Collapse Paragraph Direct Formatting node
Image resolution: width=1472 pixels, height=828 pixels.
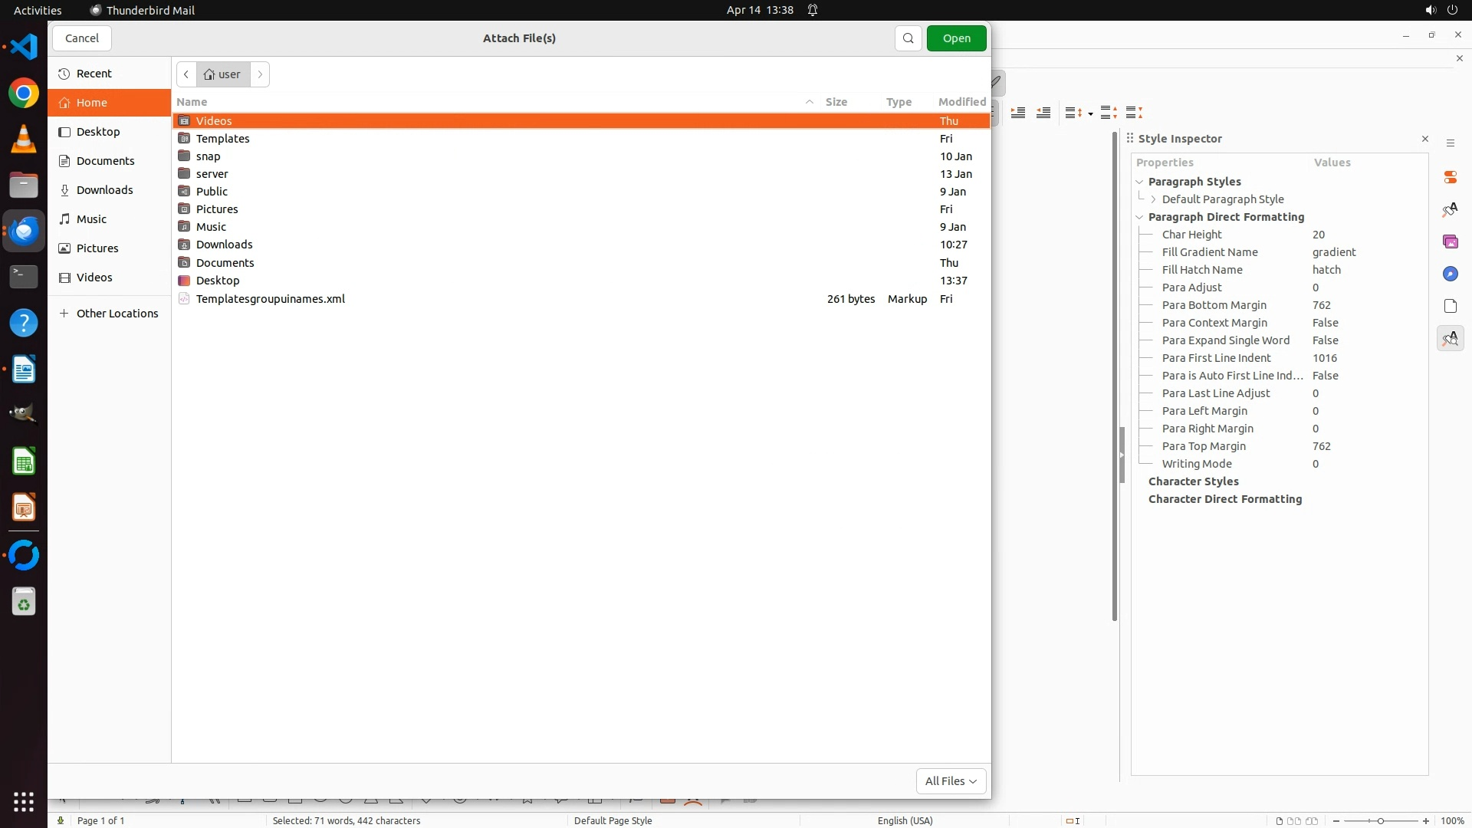1139,217
